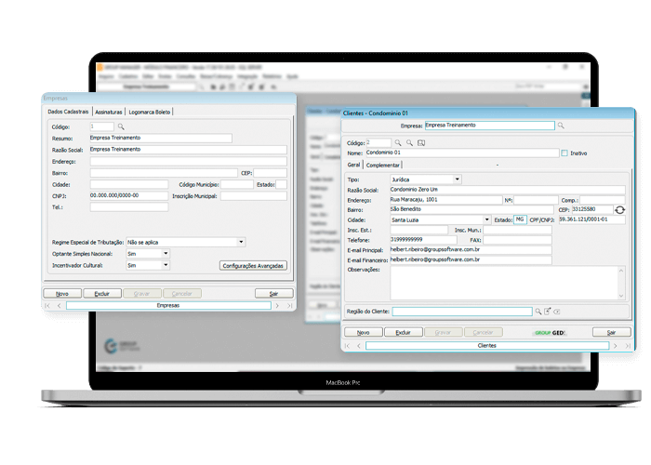Switch to the Logomarca Boleto tab

click(x=150, y=113)
